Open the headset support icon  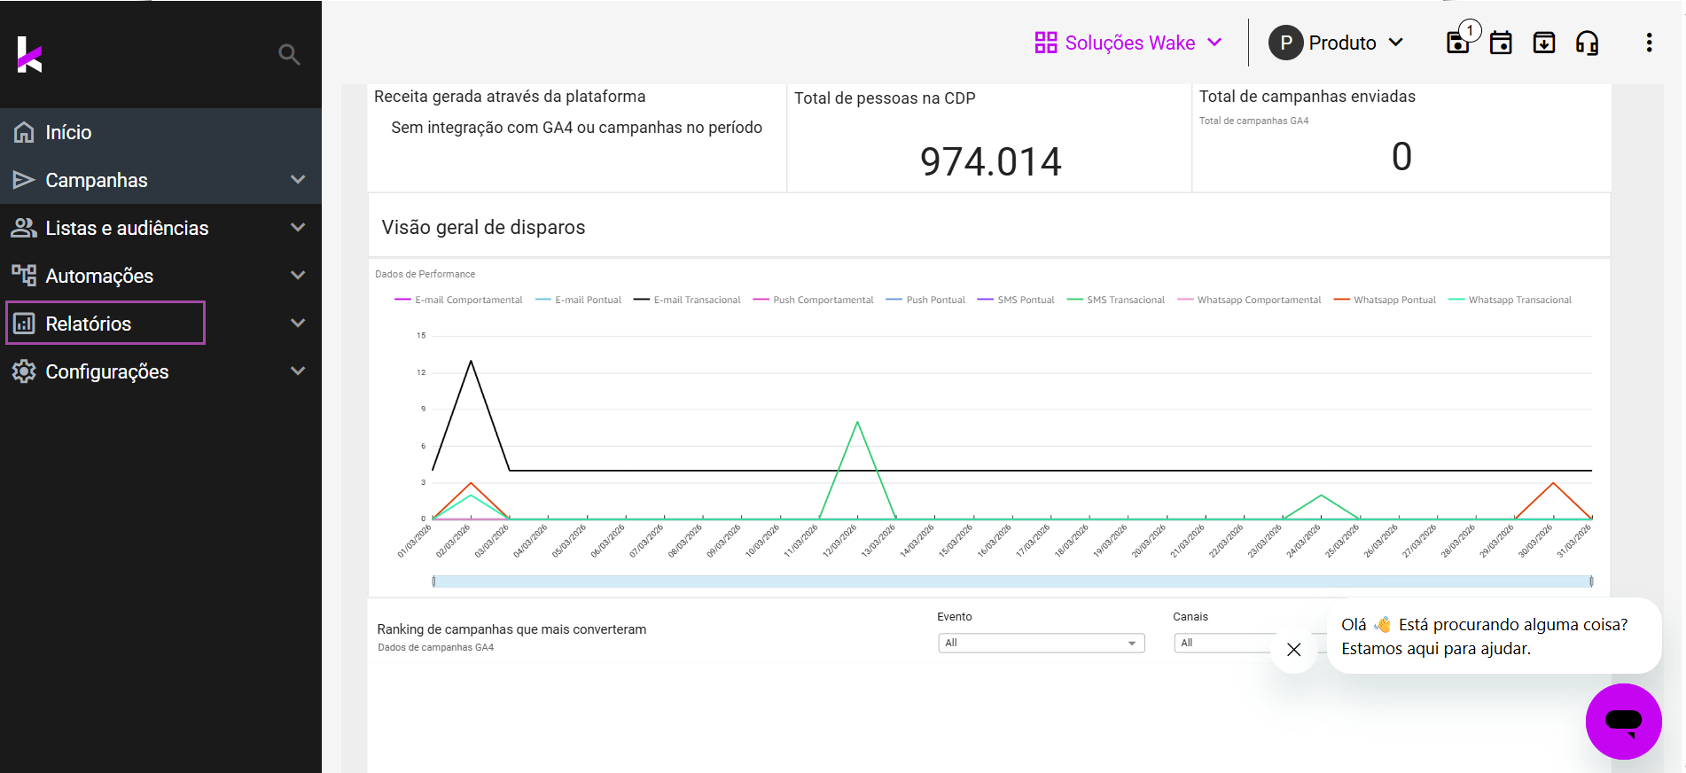(1587, 43)
